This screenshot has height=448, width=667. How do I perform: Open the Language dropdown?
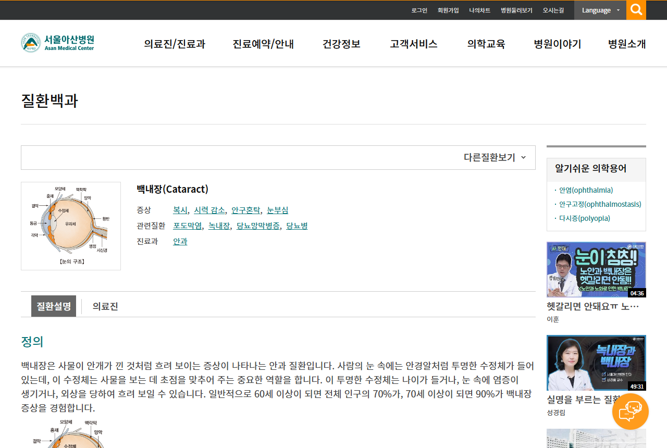pos(600,10)
